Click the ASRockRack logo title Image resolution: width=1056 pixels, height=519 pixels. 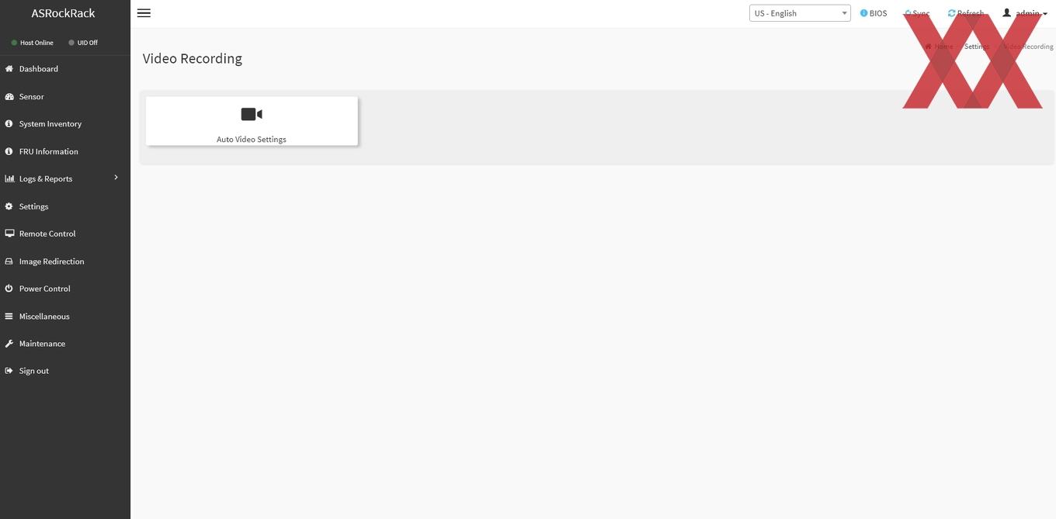coord(64,13)
